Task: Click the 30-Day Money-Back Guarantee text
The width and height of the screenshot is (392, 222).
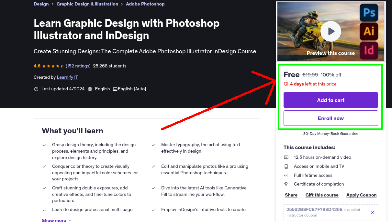Action: [331, 134]
